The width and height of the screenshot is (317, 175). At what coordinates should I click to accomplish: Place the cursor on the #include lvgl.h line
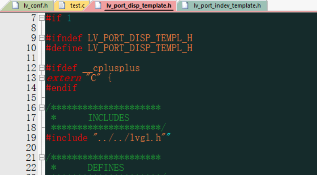coord(108,138)
